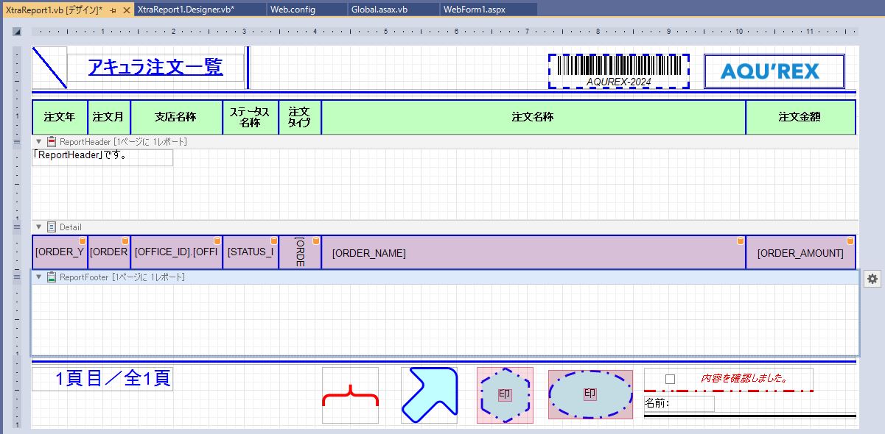This screenshot has height=434, width=885.
Task: Close the XtraReport1.vb design tab
Action: (x=126, y=10)
